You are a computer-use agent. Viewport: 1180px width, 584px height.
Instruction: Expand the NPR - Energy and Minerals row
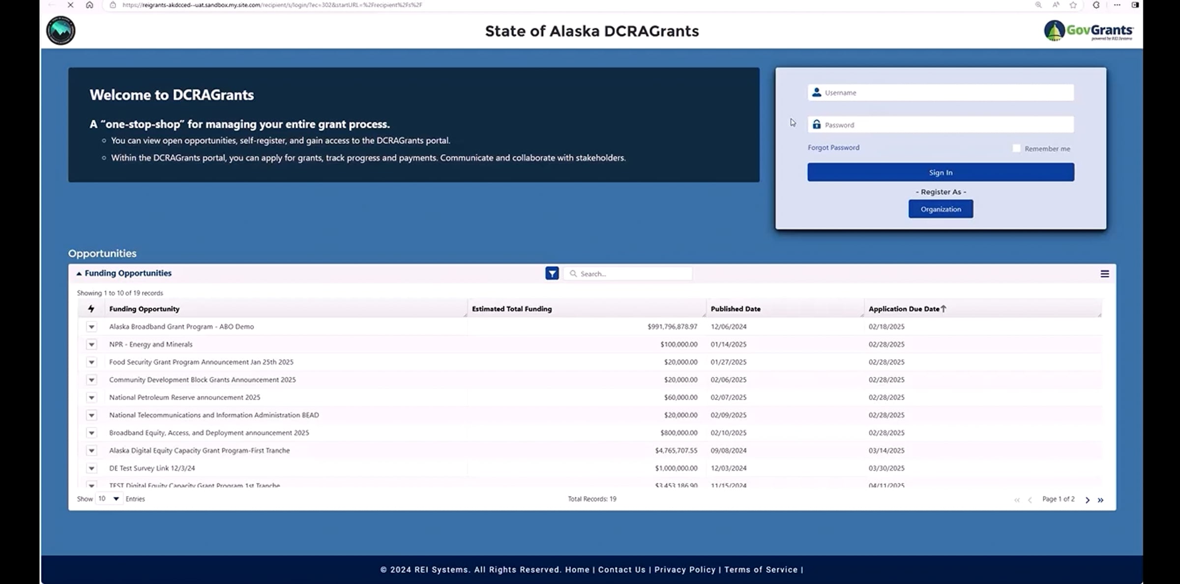(x=91, y=344)
